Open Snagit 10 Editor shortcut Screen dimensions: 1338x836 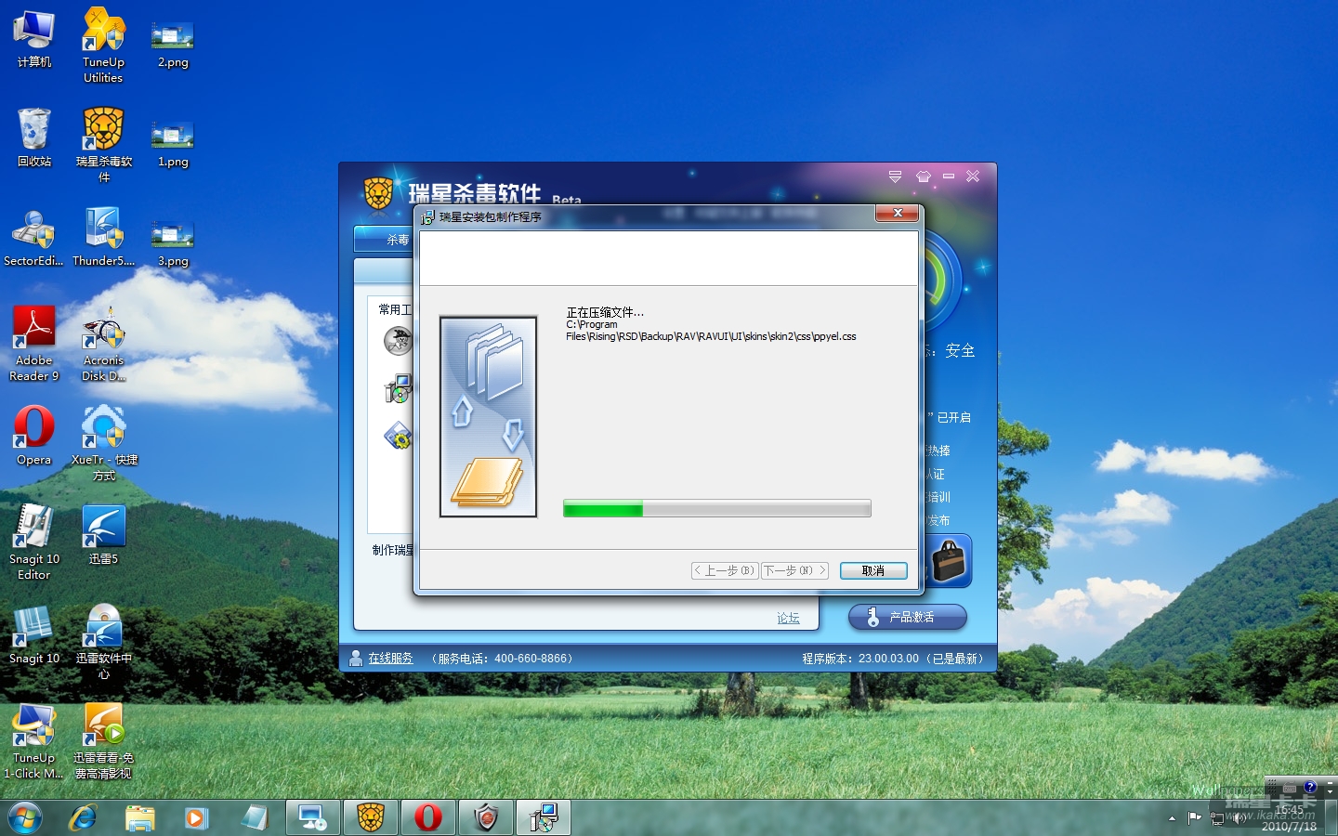click(34, 542)
